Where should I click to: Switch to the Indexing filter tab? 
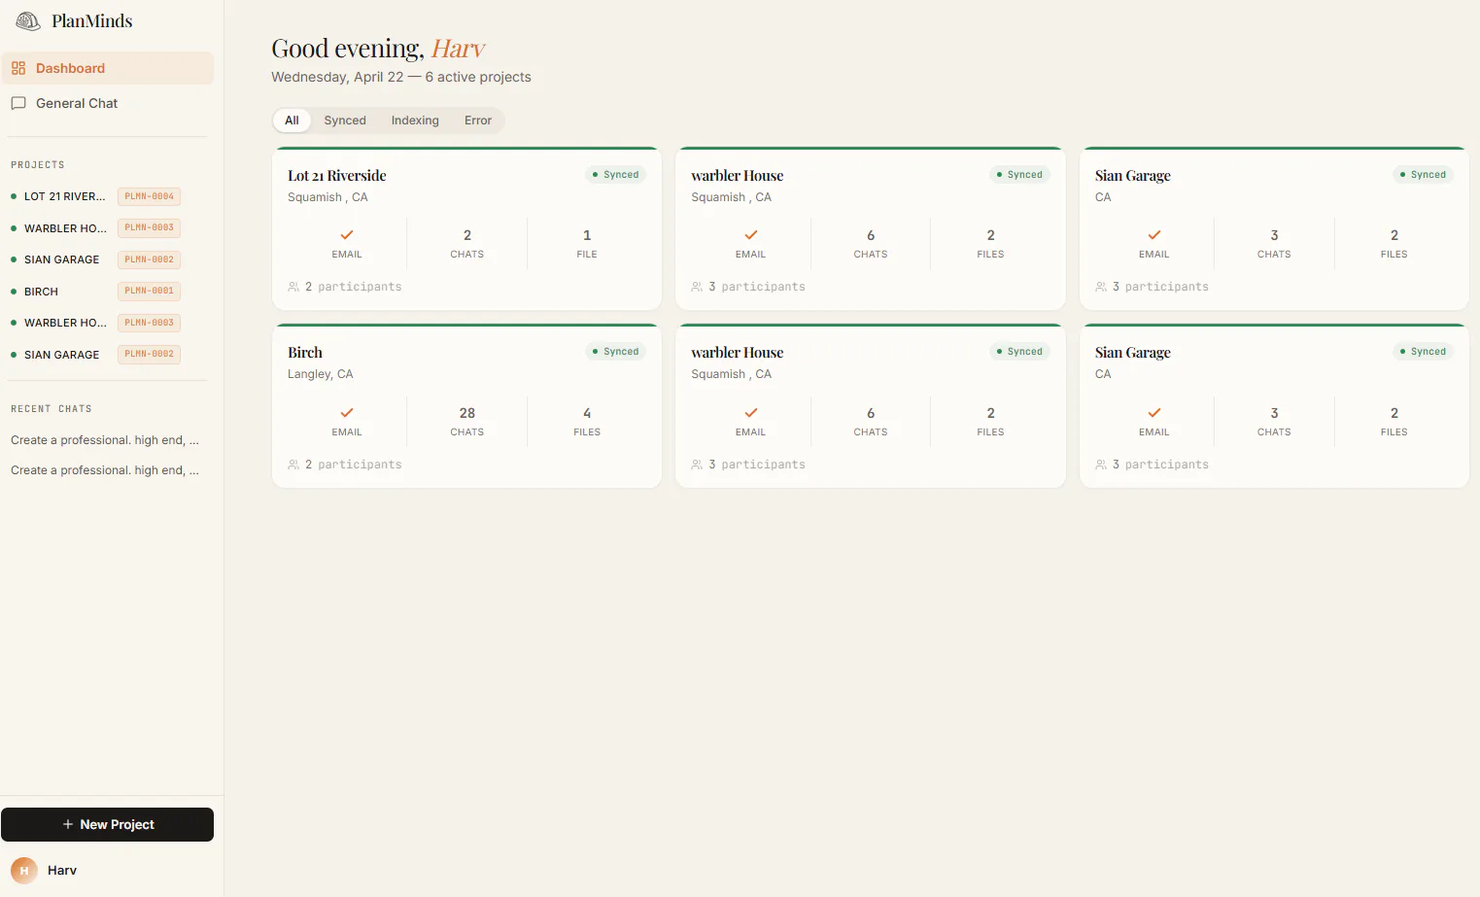(415, 121)
